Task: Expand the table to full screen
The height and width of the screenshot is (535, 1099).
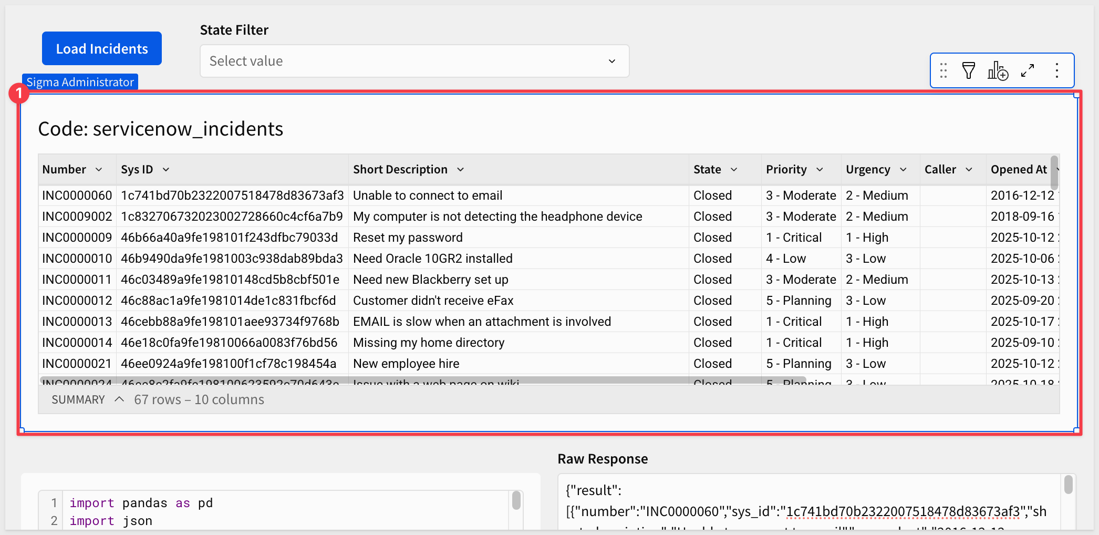Action: [1028, 70]
